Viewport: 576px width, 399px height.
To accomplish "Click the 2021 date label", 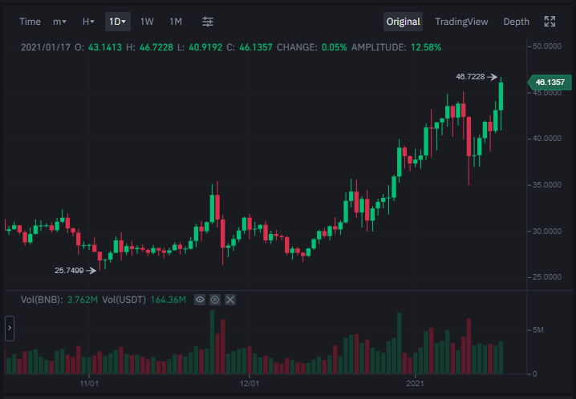I will (x=415, y=384).
